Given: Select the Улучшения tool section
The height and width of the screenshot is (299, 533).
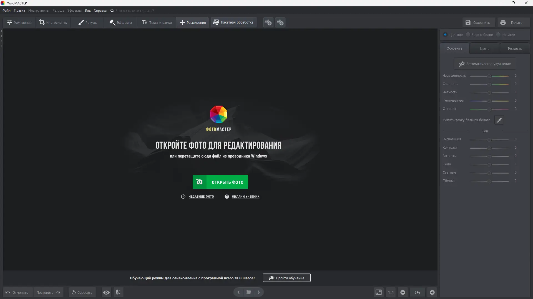Looking at the screenshot, I should point(19,22).
